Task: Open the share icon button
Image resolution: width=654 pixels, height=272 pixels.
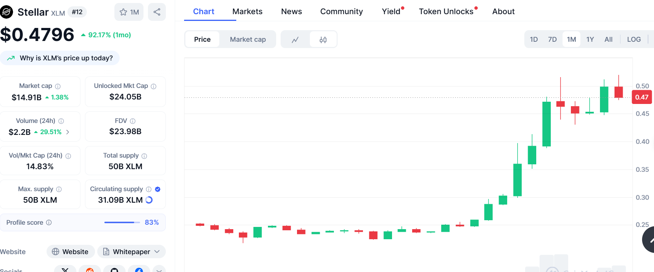Action: coord(157,12)
